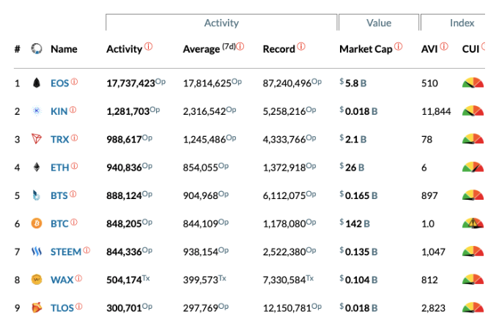Viewport: 488px width, 322px height.
Task: Click the BTS BitShares logo icon
Action: pos(37,195)
